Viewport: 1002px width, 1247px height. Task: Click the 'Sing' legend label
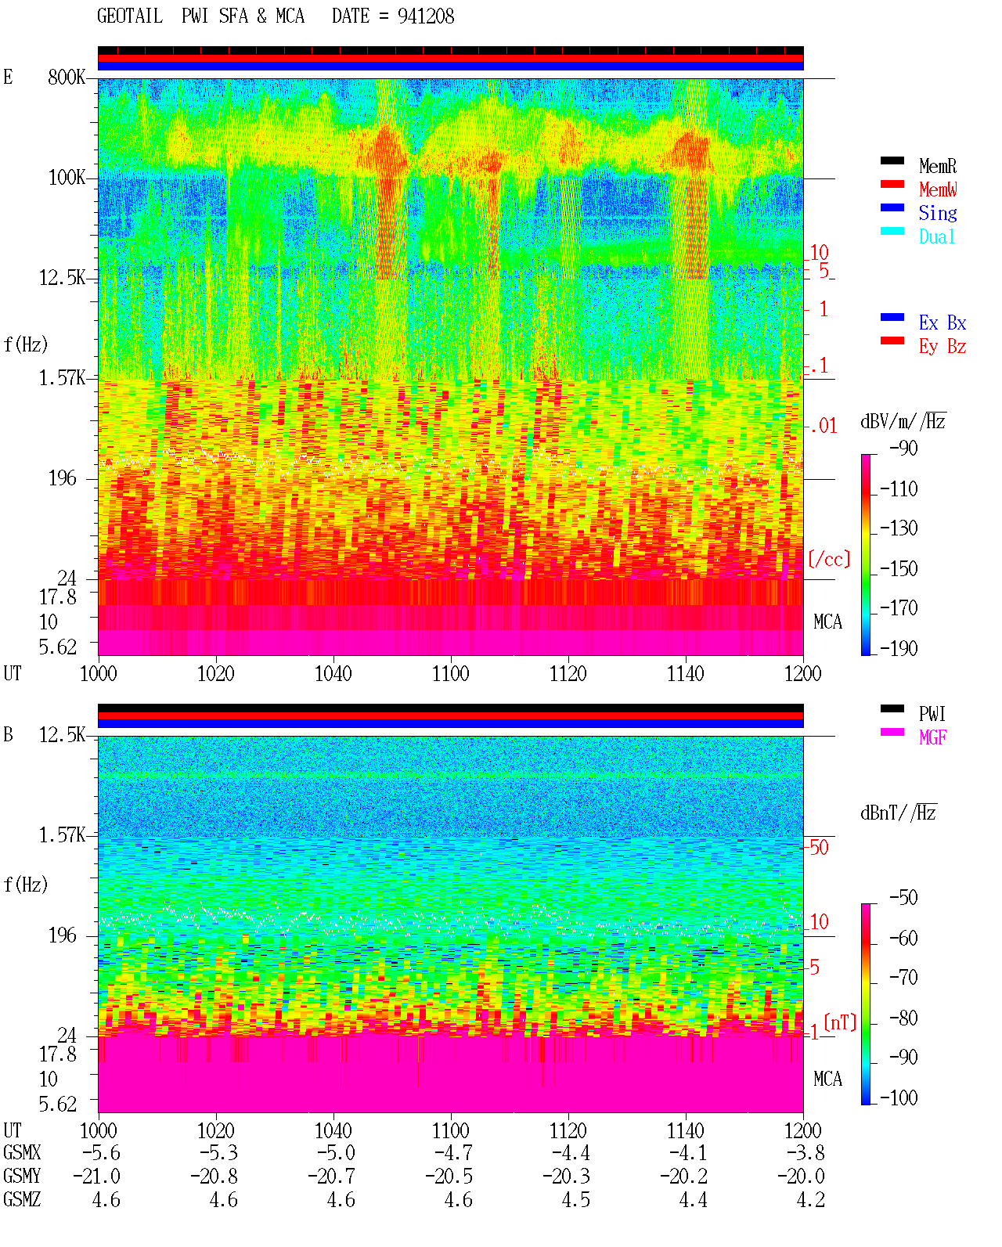click(938, 213)
